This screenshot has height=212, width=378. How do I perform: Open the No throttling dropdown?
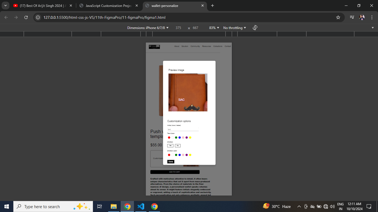click(x=235, y=28)
